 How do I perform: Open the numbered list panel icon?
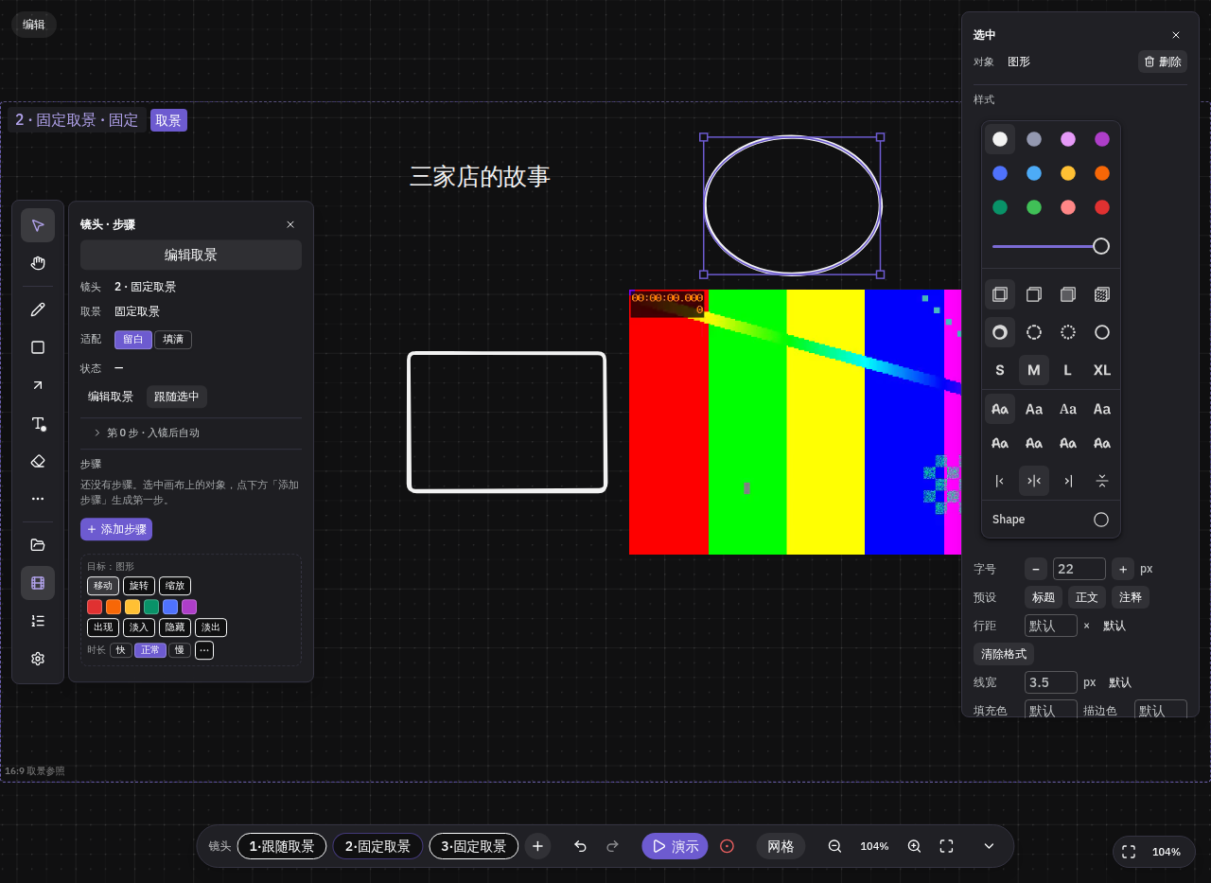(38, 621)
